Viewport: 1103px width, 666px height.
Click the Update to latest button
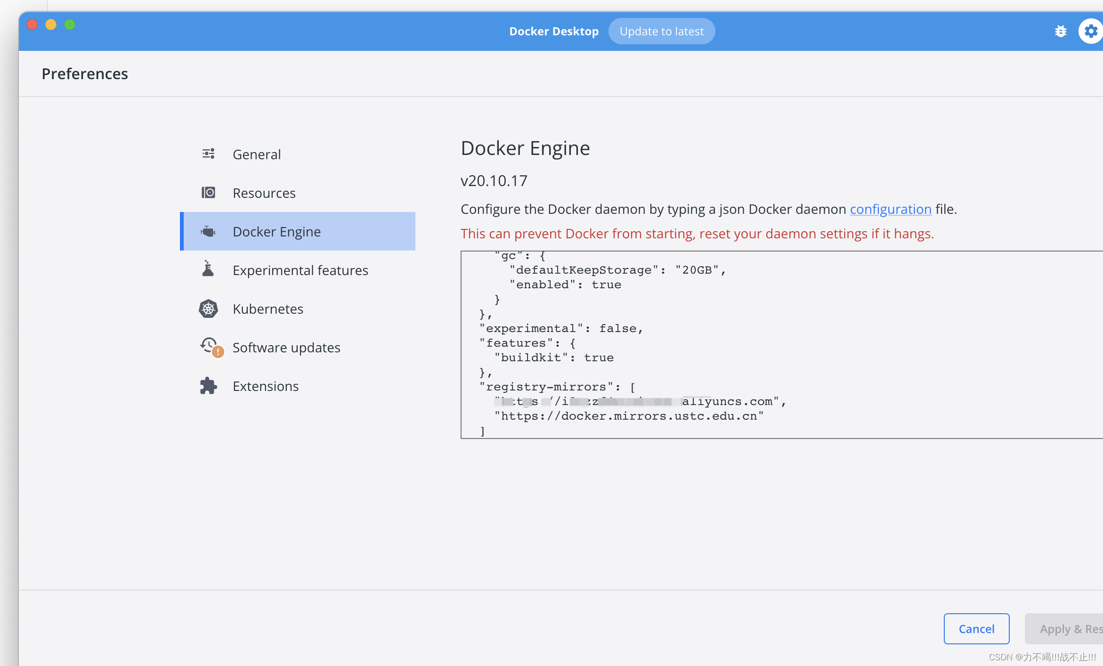coord(662,31)
